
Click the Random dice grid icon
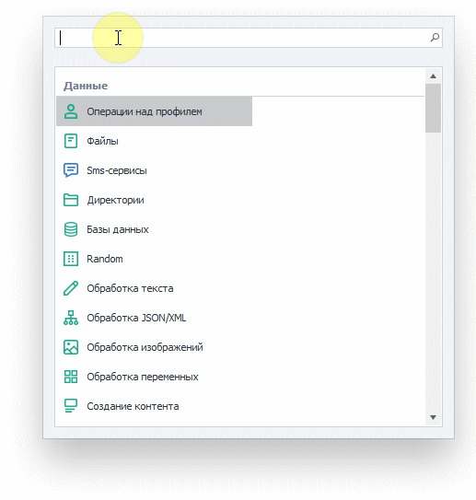click(x=71, y=259)
